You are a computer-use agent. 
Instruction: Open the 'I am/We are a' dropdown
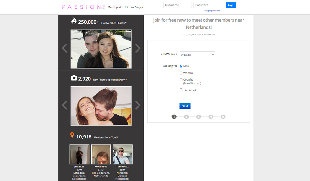pyautogui.click(x=197, y=55)
